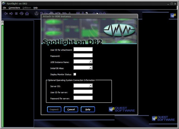The height and width of the screenshot is (129, 179).
Task: Open the Server OS dropdown list
Action: pyautogui.click(x=90, y=86)
